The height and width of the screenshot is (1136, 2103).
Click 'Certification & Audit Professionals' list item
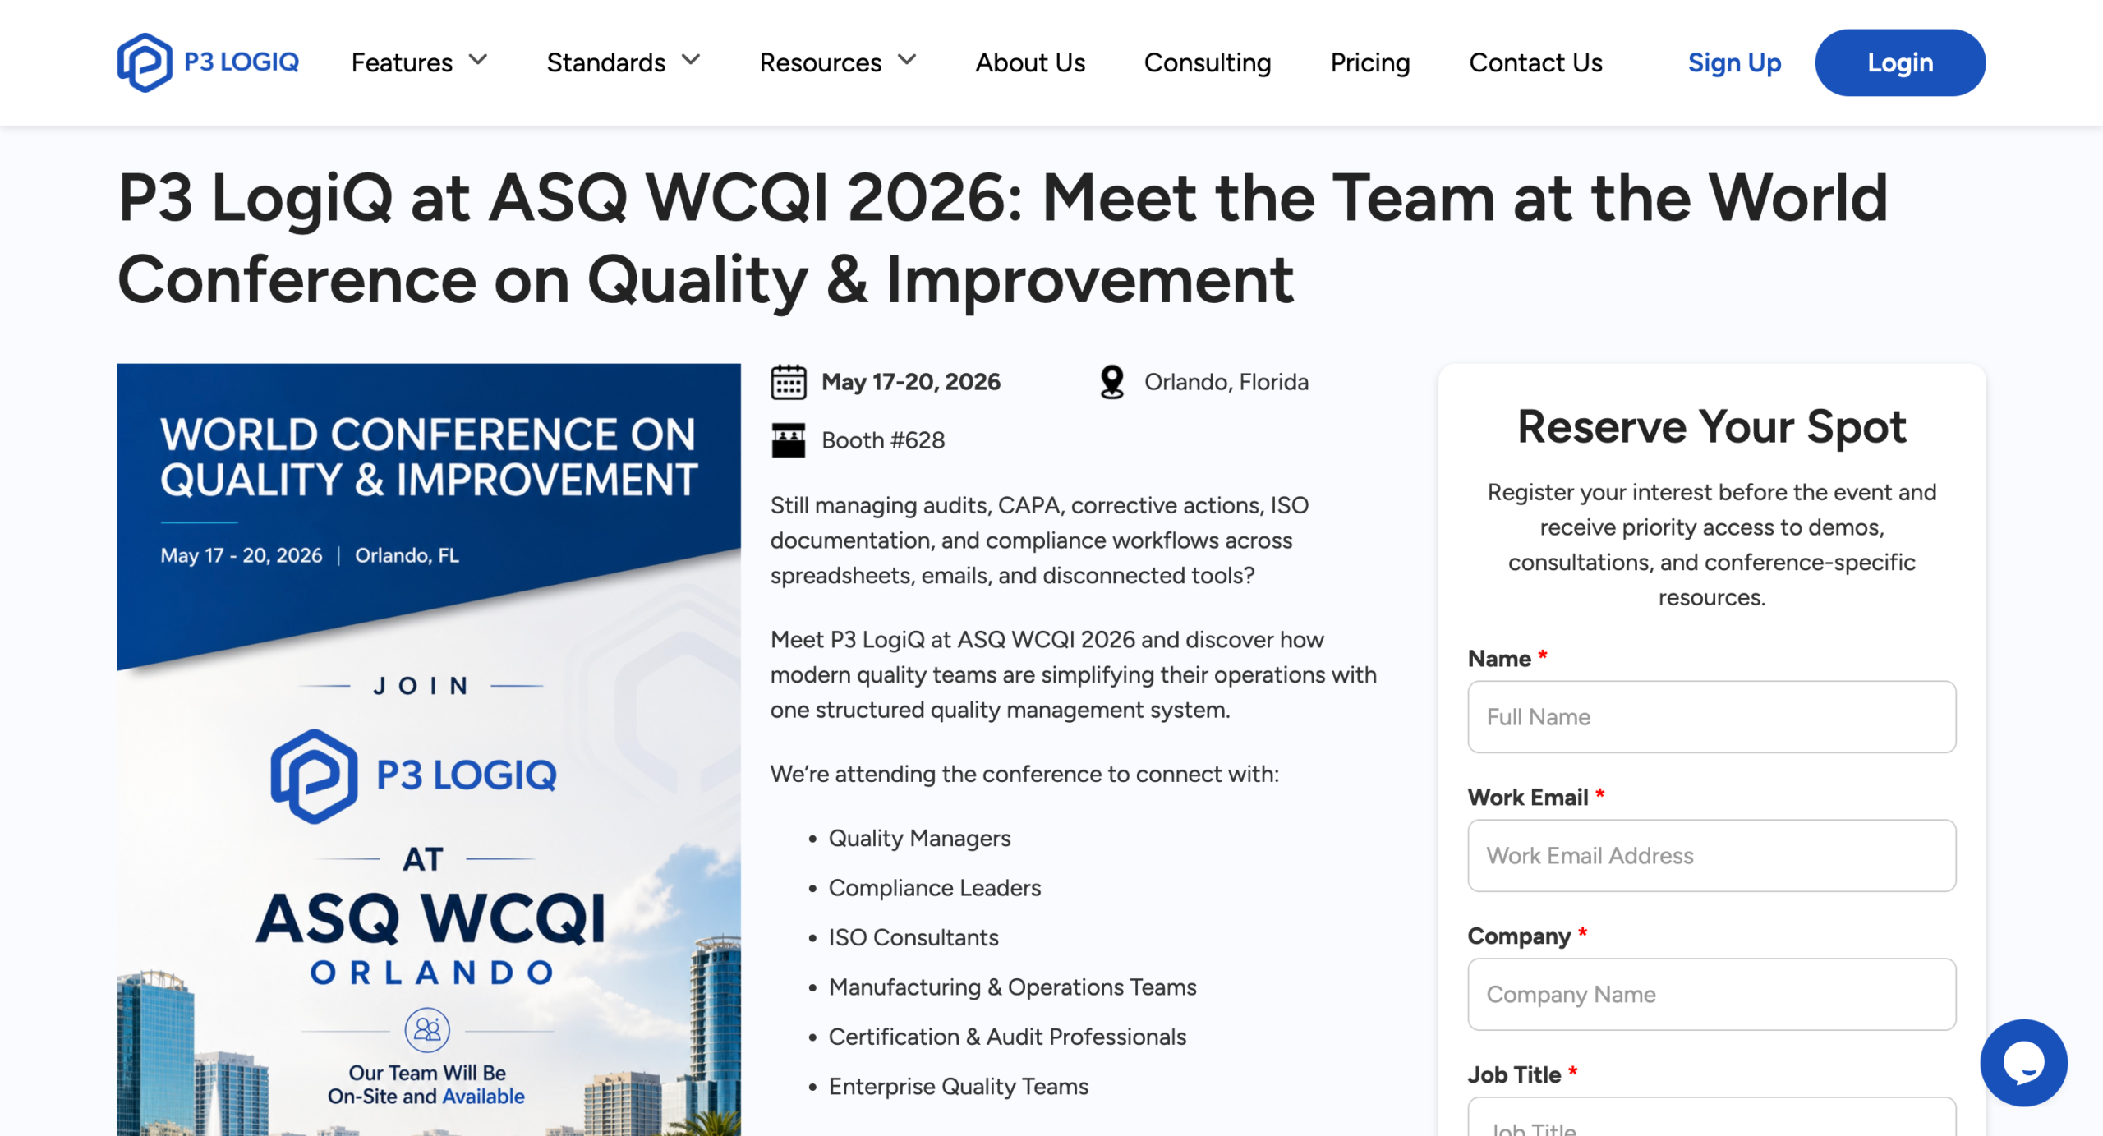(x=1007, y=1037)
